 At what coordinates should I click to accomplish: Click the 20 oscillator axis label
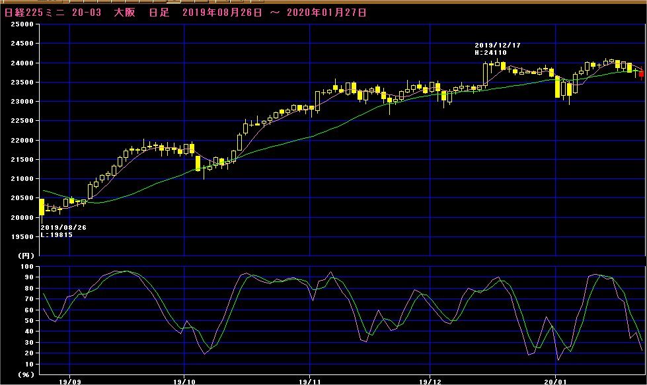pos(29,353)
